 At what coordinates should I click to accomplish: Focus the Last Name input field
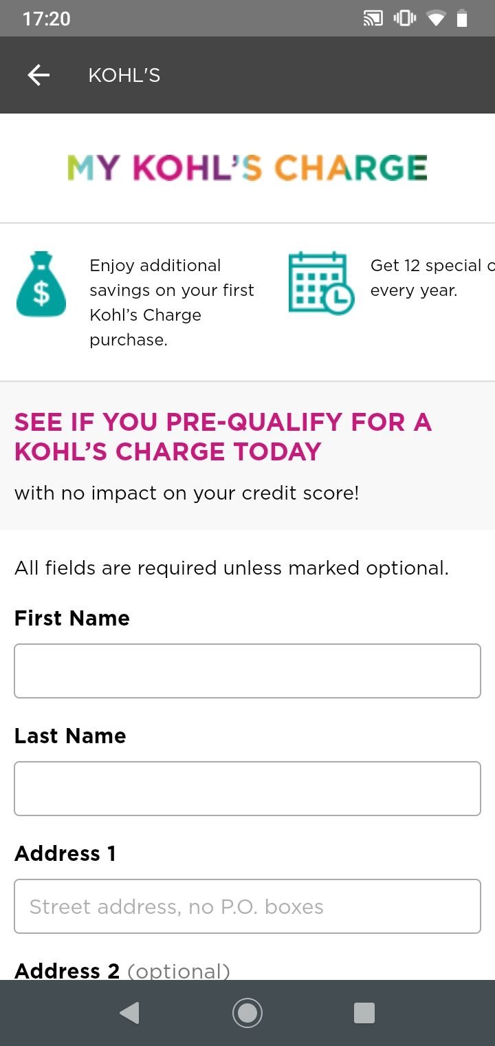247,789
